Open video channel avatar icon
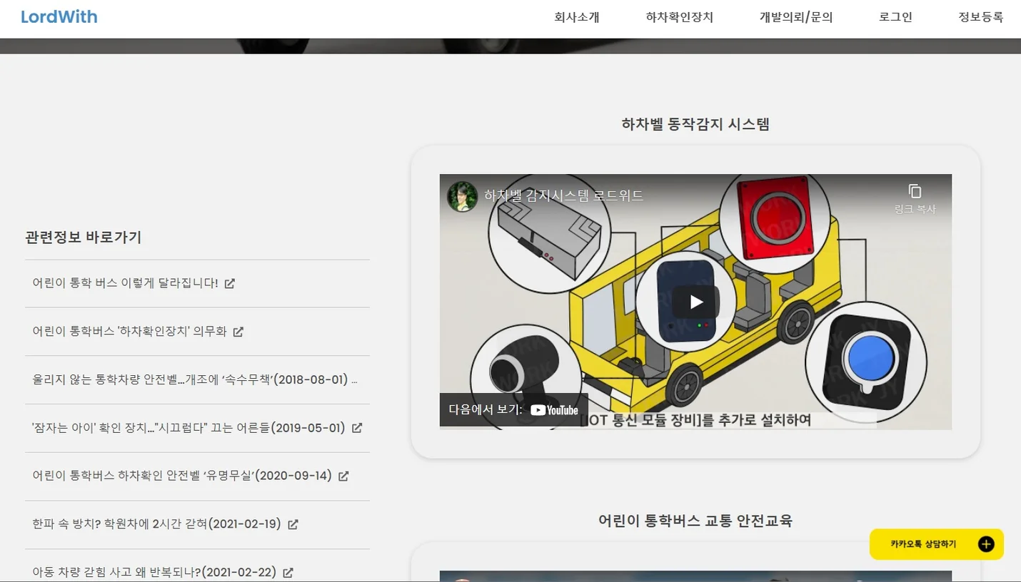 coord(462,196)
